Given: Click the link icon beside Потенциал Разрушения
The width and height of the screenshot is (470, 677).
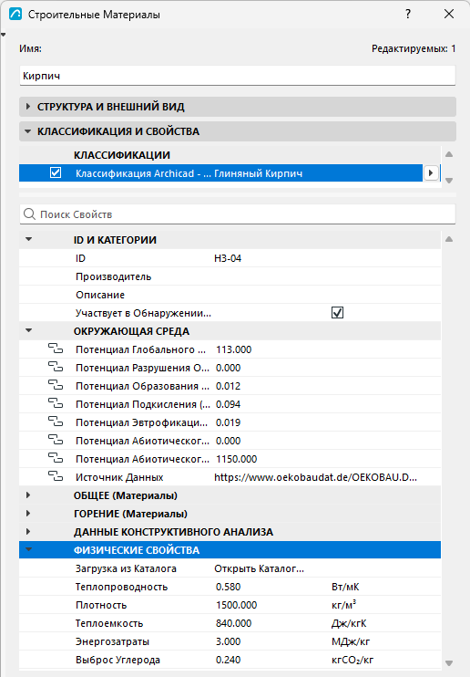Looking at the screenshot, I should (x=56, y=367).
